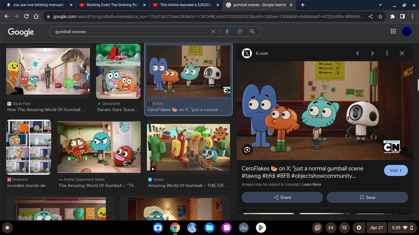Open the Files app from the shelf
The height and width of the screenshot is (235, 419).
point(209,228)
